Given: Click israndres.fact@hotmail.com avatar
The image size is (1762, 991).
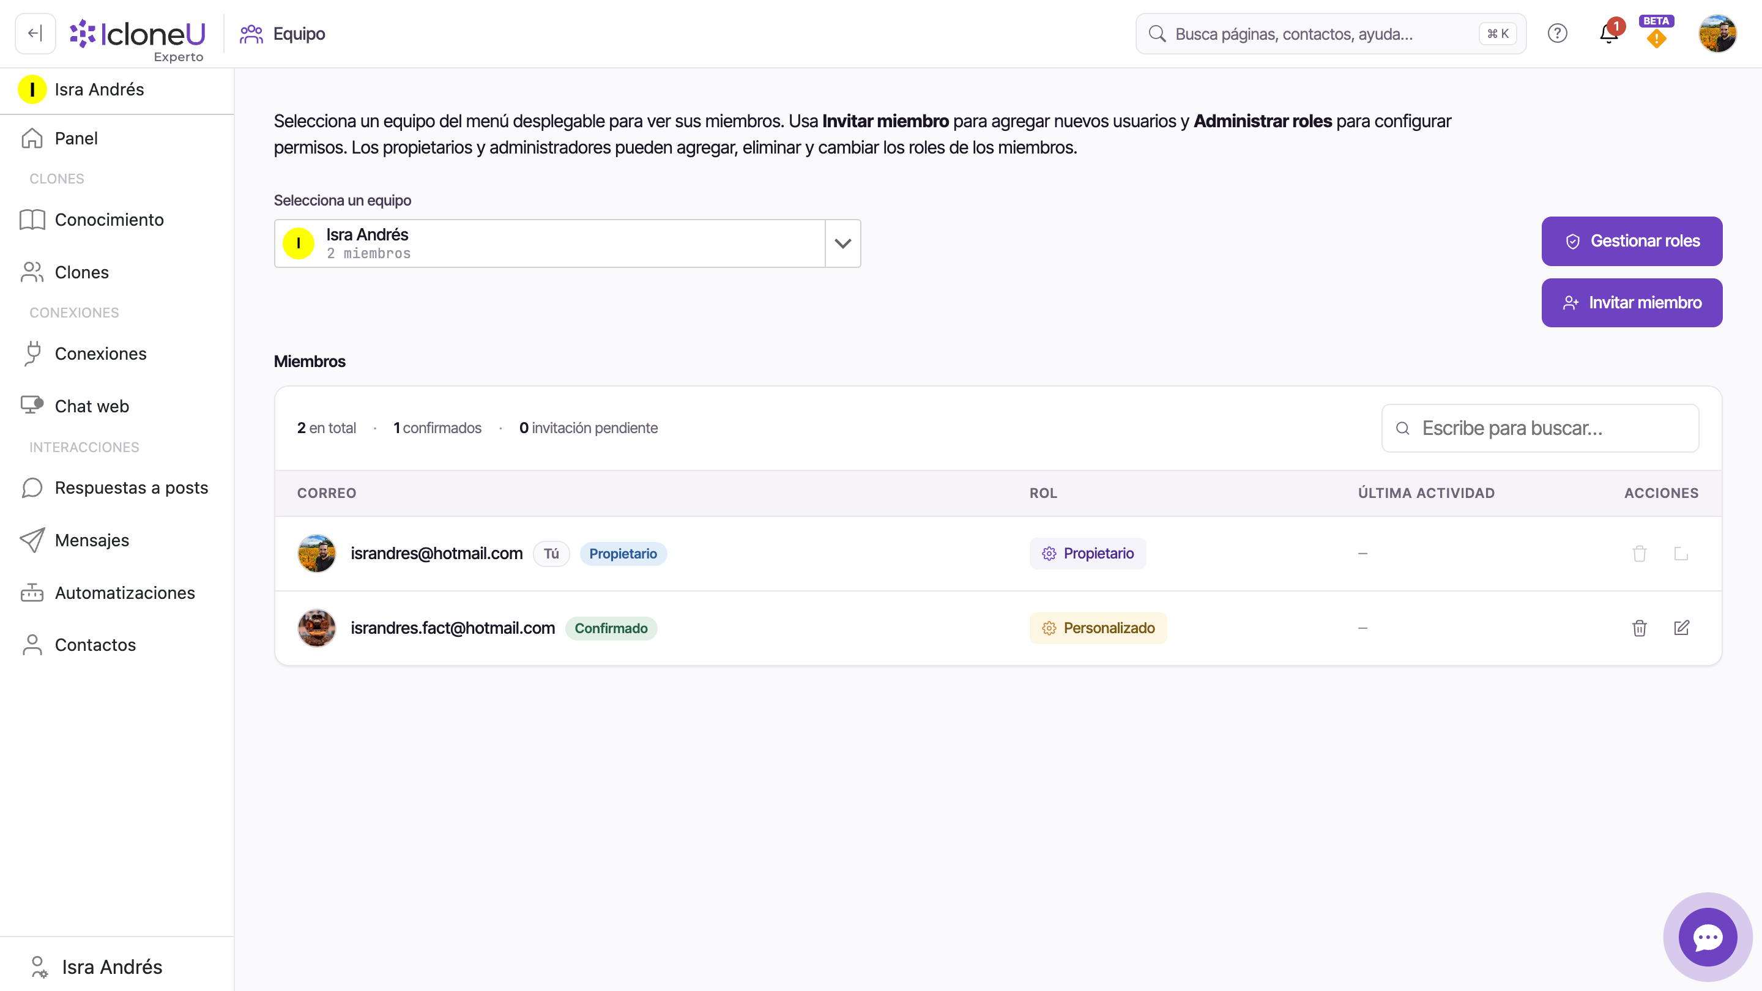Looking at the screenshot, I should coord(317,628).
